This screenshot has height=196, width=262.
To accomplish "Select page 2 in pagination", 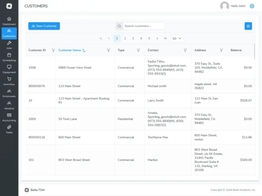I will pos(125,38).
